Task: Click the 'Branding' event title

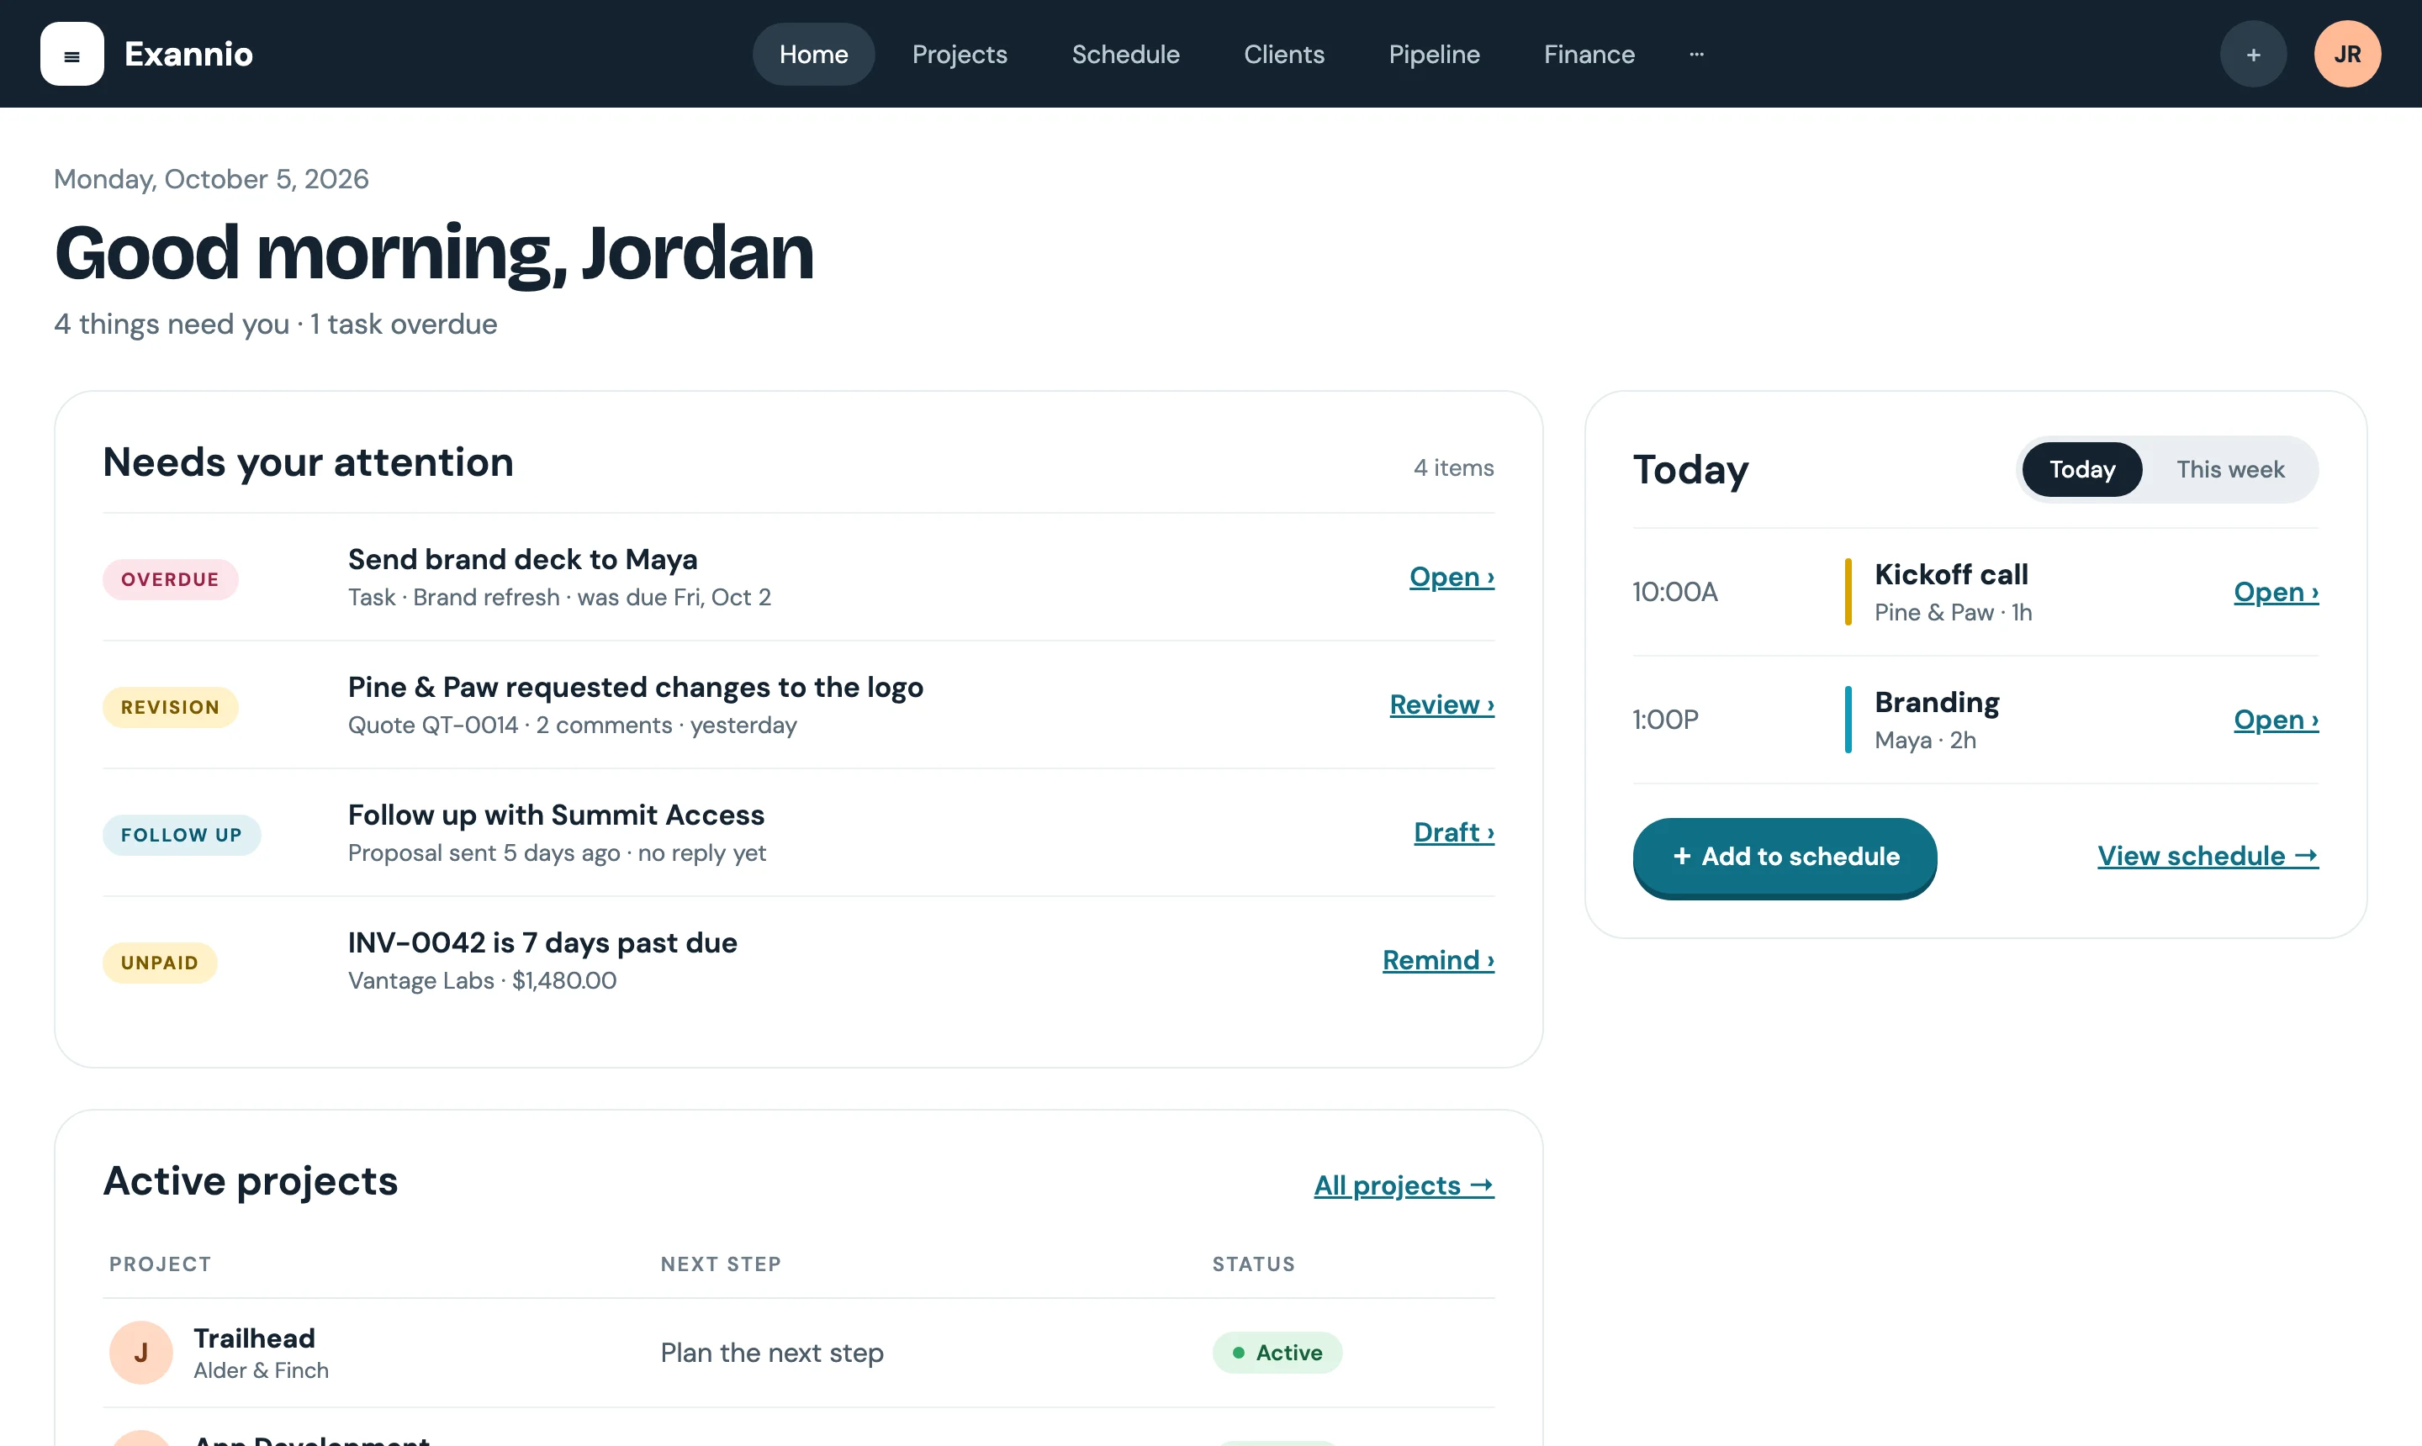Action: [x=1937, y=702]
